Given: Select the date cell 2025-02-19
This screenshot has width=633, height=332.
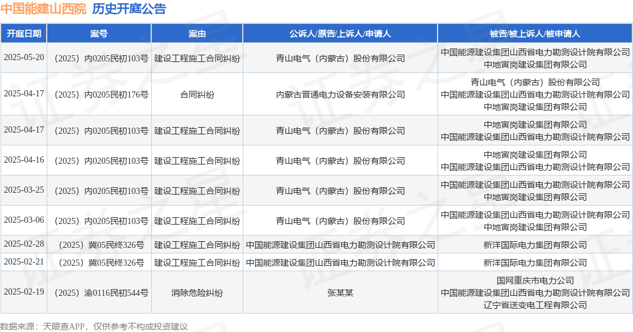Looking at the screenshot, I should pyautogui.click(x=24, y=292).
